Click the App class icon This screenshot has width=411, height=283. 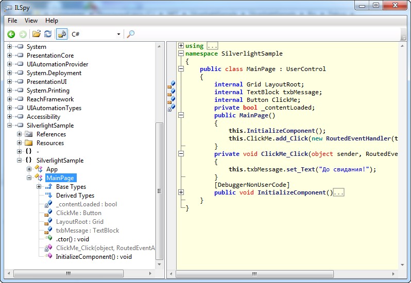pos(39,169)
